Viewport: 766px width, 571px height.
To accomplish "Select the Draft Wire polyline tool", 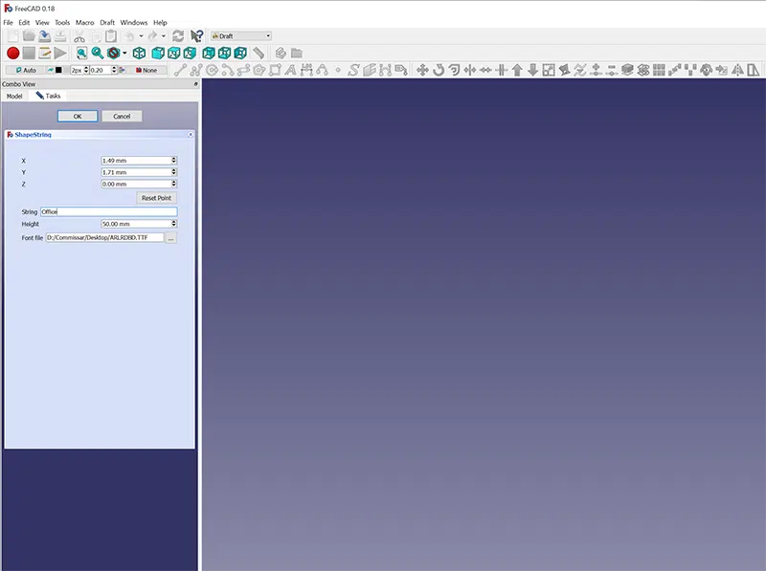I will 196,70.
